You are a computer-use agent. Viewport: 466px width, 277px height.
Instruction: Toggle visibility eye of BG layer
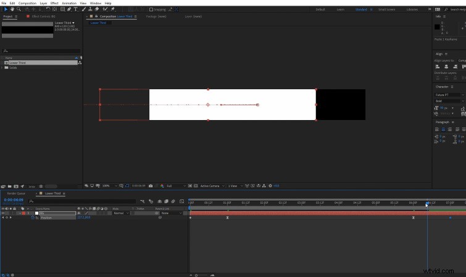3,213
